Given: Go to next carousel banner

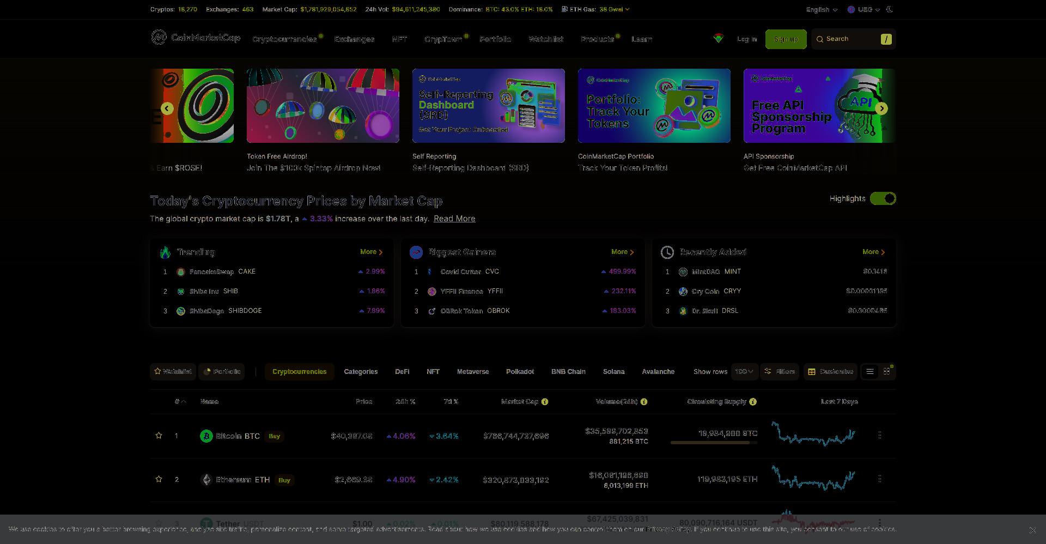Looking at the screenshot, I should [x=881, y=108].
